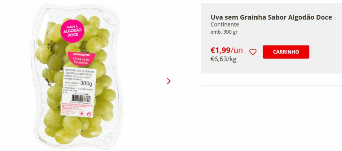Click the €6,63/kg price per kilo
Viewport: 342px width, 151px height.
(x=223, y=59)
